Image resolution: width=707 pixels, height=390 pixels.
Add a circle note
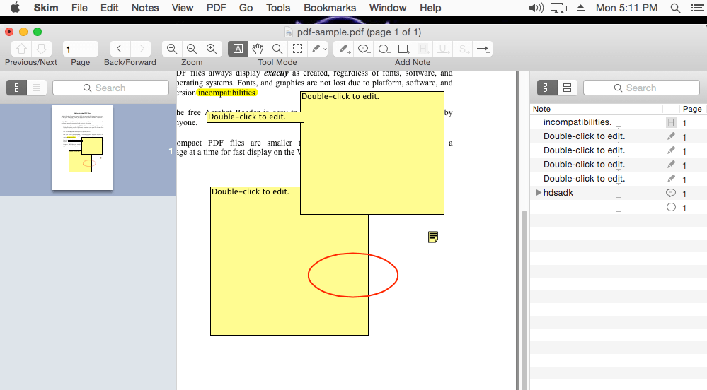tap(384, 49)
